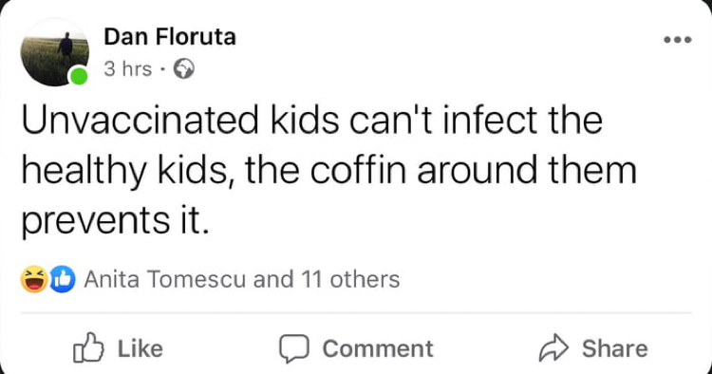The image size is (712, 374).
Task: Open the post via the 3 hrs timestamp
Action: pyautogui.click(x=127, y=69)
